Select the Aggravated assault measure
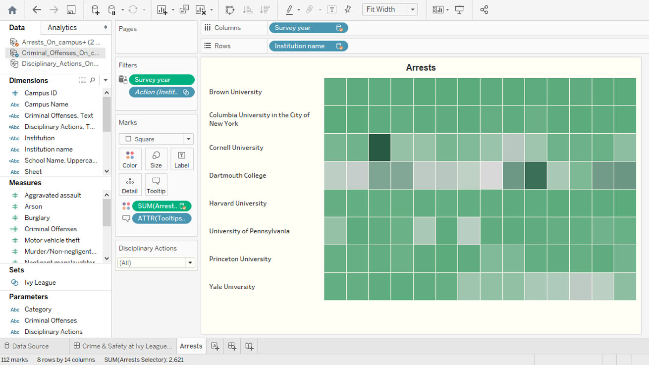 pos(53,195)
